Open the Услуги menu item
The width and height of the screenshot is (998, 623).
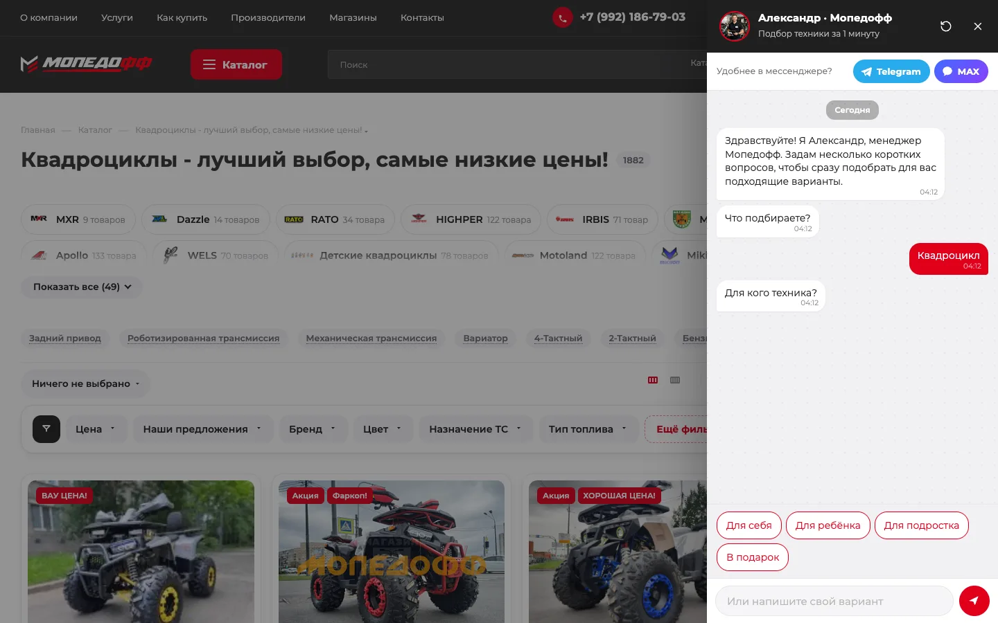tap(117, 18)
